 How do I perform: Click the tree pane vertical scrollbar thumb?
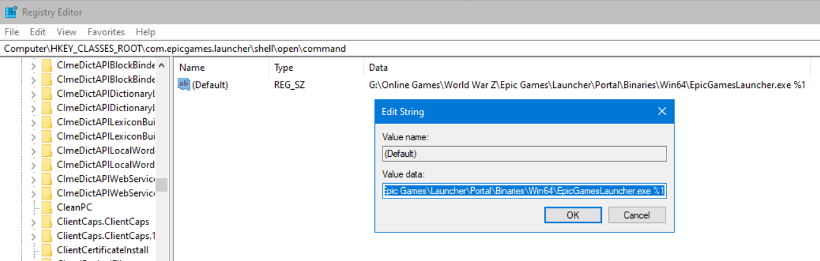coord(162,185)
